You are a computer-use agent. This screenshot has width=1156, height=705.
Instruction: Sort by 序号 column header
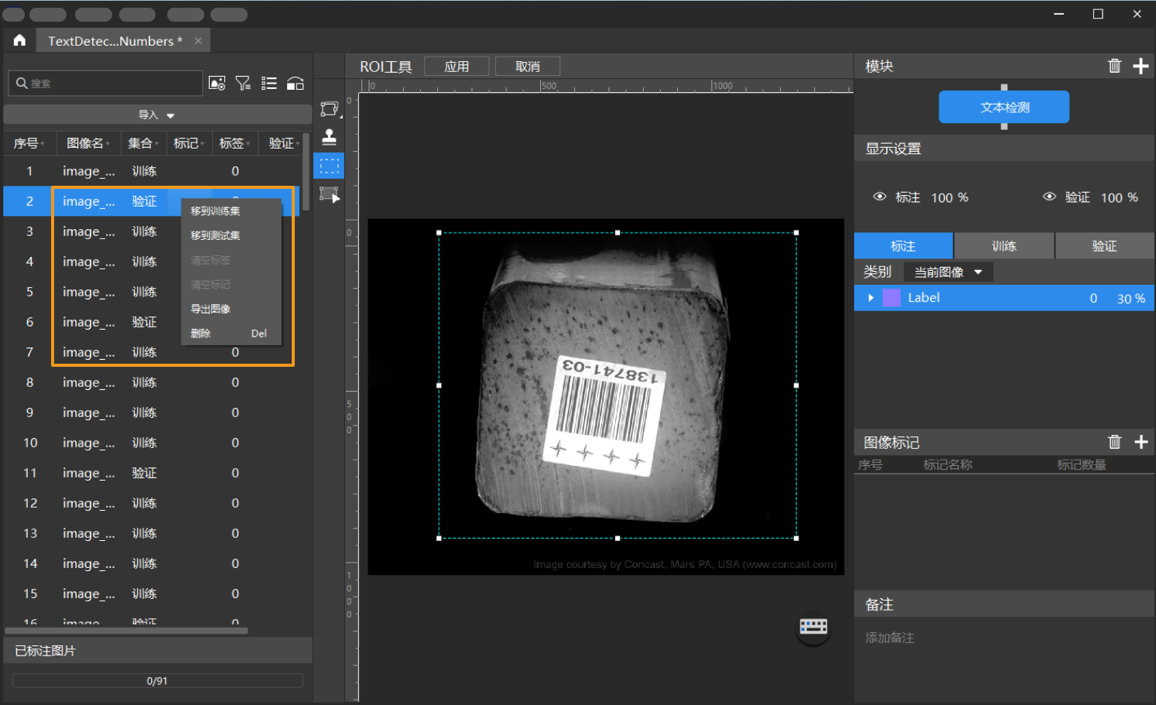[x=29, y=143]
